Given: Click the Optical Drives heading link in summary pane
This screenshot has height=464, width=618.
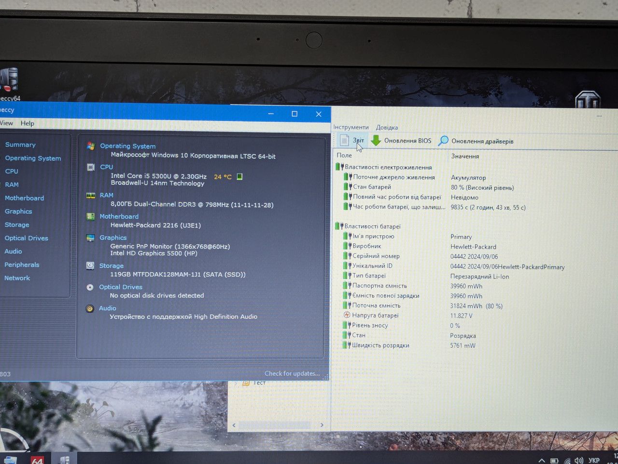Looking at the screenshot, I should pos(121,287).
